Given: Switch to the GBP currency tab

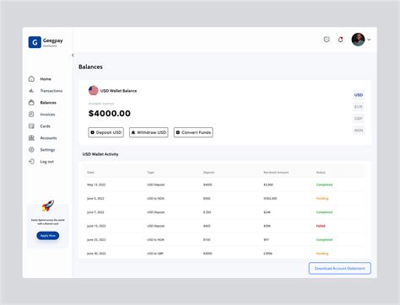Looking at the screenshot, I should pos(359,119).
